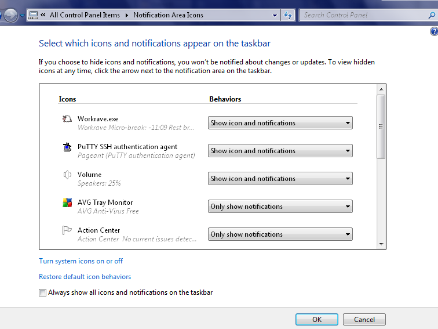Expand the Volume behavior dropdown
The image size is (438, 329).
[280, 179]
